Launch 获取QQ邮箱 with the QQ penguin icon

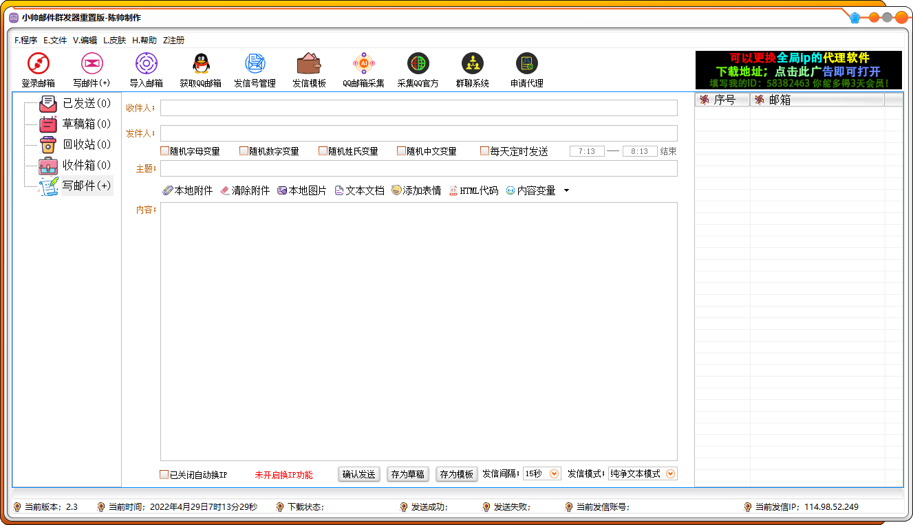click(x=200, y=69)
